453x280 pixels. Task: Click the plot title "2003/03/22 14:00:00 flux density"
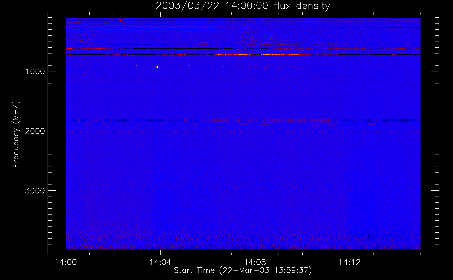point(243,6)
